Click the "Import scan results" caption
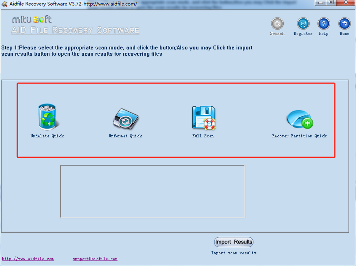 (x=233, y=253)
